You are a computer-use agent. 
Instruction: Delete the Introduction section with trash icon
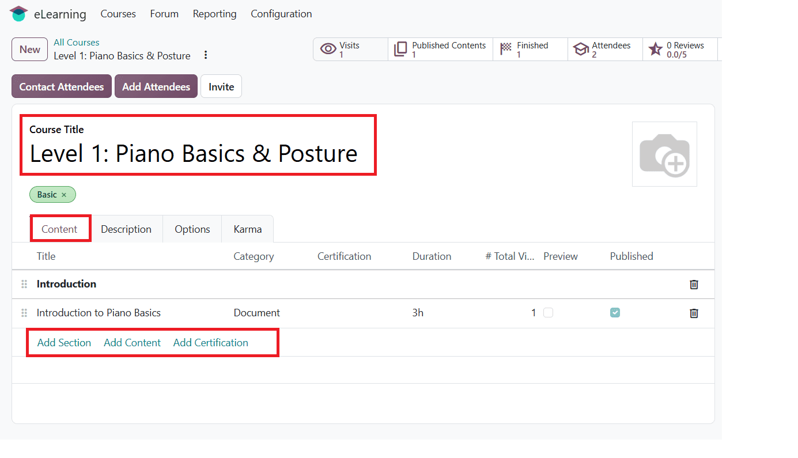coord(694,284)
